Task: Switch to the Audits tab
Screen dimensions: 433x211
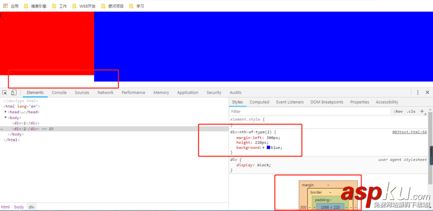Action: [235, 93]
